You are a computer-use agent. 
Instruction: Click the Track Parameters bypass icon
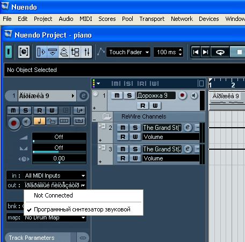[x=83, y=238]
